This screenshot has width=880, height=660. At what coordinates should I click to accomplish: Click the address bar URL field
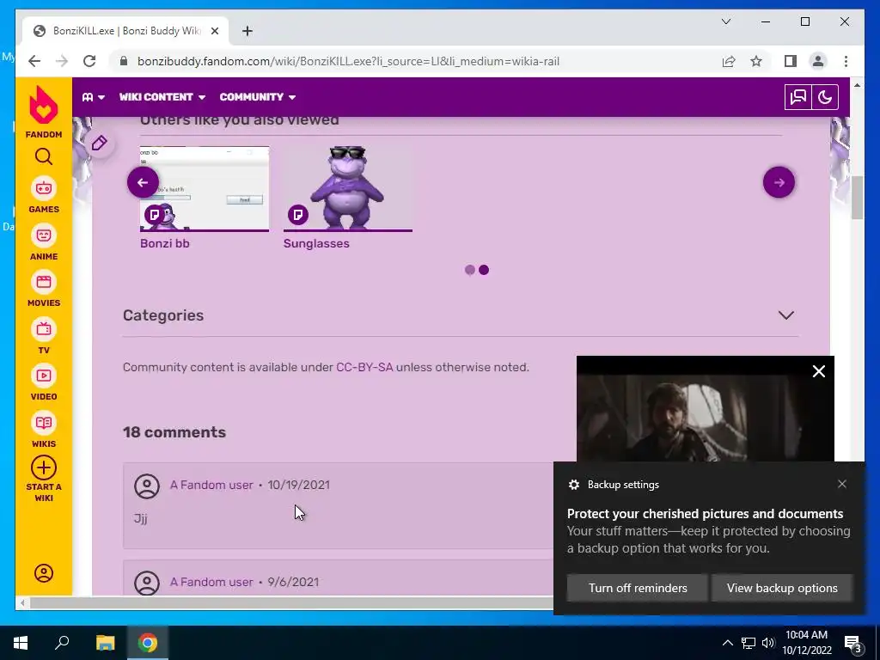(x=348, y=61)
